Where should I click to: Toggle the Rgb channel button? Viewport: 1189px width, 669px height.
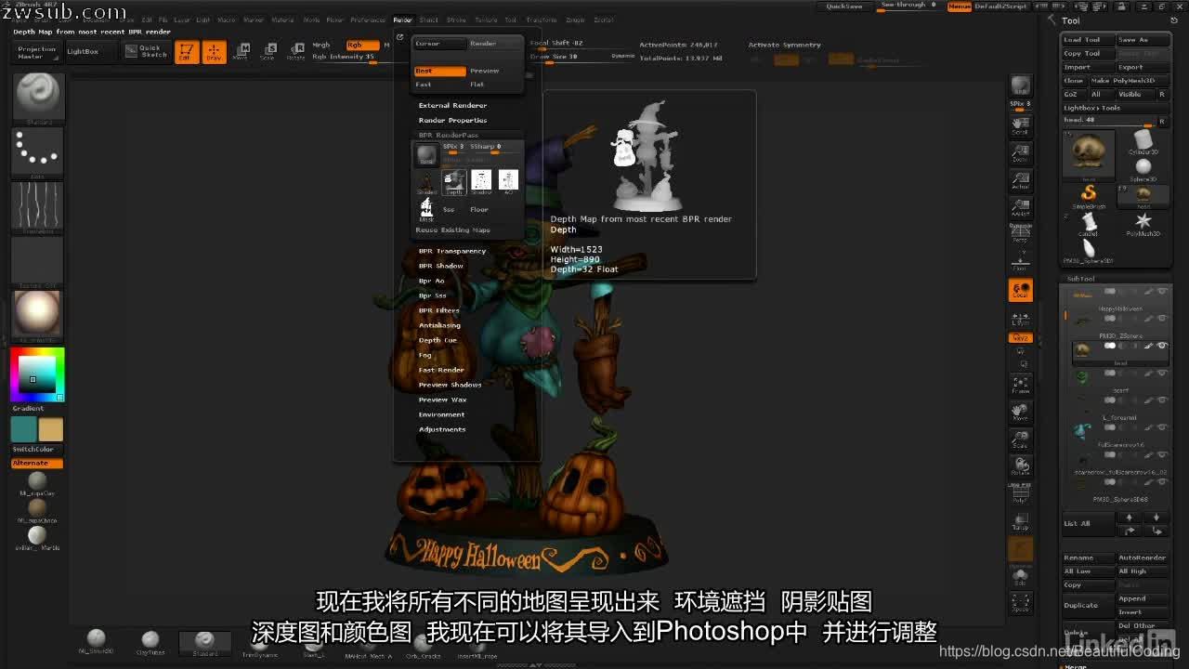click(360, 45)
